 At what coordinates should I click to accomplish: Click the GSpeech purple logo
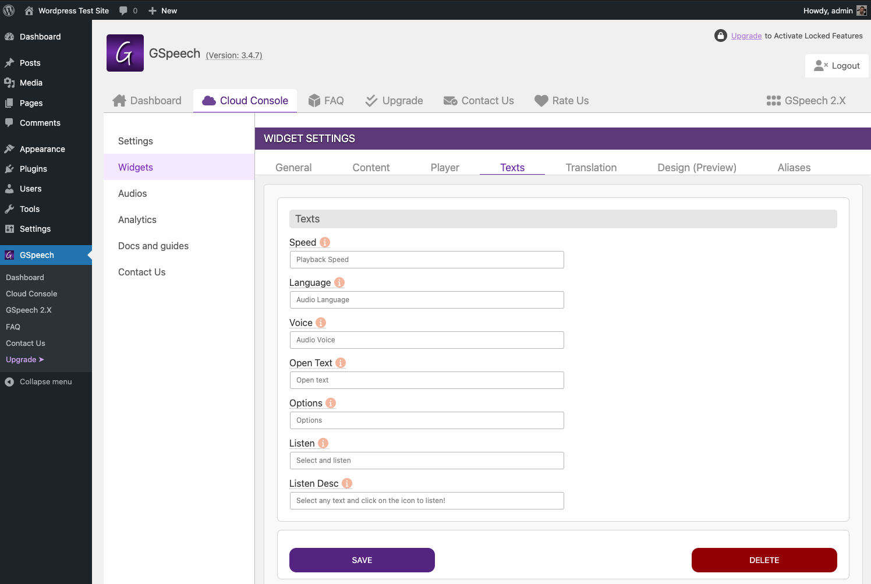click(125, 53)
